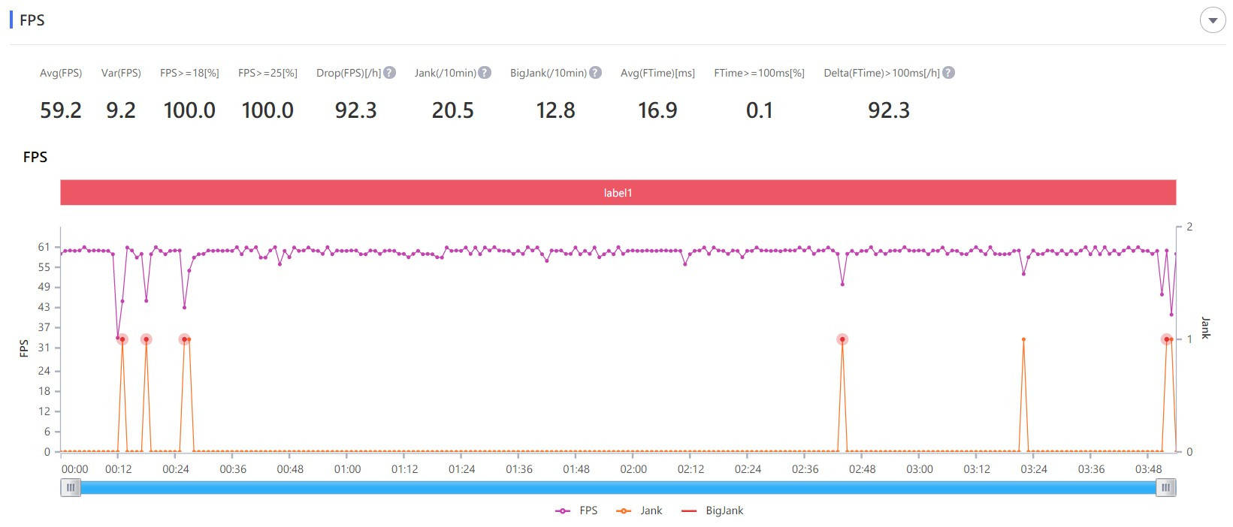
Task: Toggle BigJank series in chart legend
Action: coord(712,510)
